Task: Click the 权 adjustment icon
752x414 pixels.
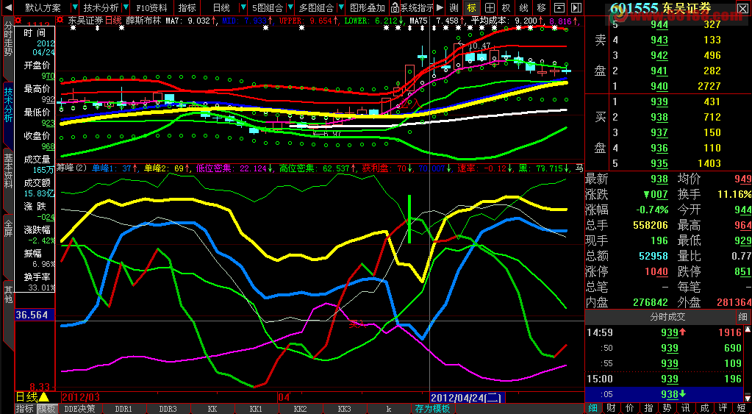Action: pos(506,7)
